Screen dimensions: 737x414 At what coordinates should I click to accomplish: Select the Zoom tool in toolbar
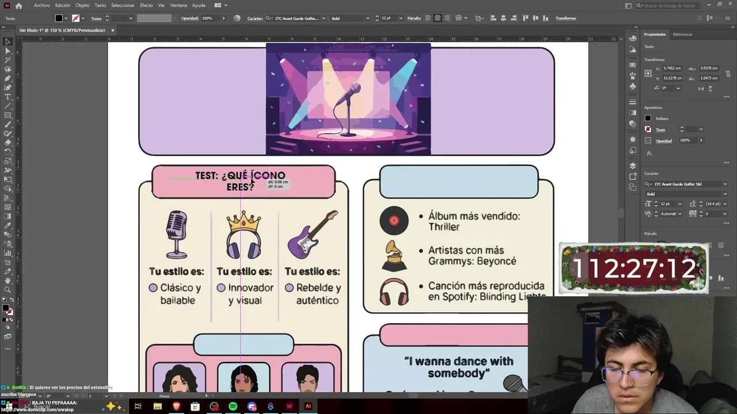[7, 290]
